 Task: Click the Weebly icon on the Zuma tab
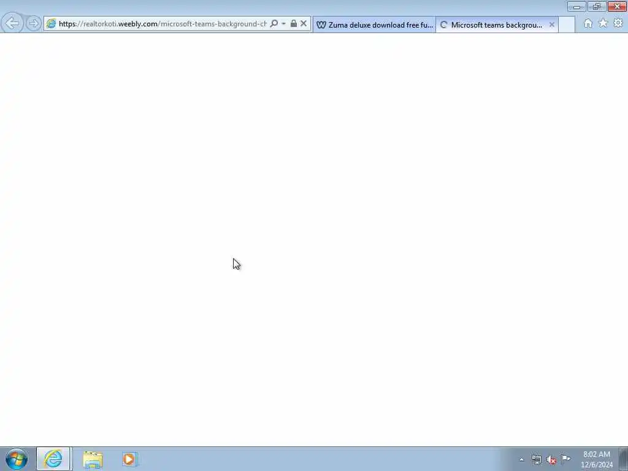pos(321,25)
